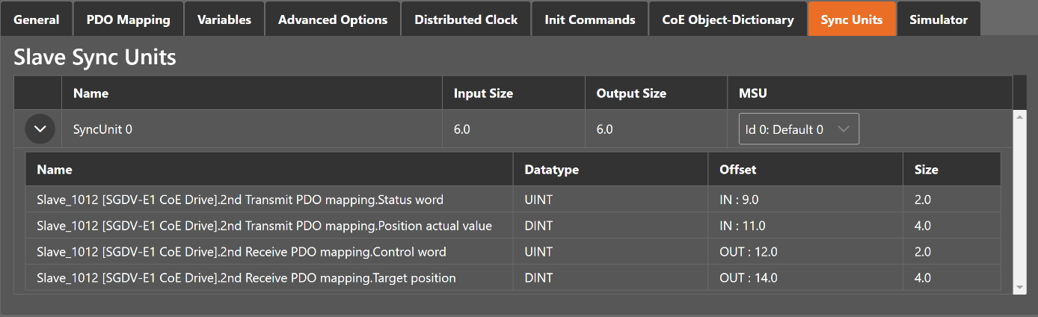Select the Control word variable row
Viewport: 1038px width, 317px height.
coord(241,252)
